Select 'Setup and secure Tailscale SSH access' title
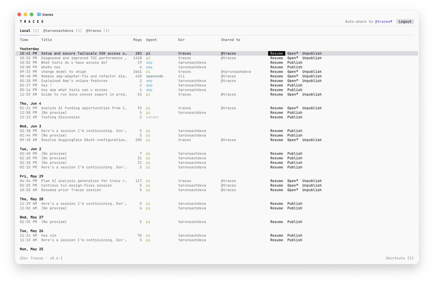The height and width of the screenshot is (284, 434). tap(84, 54)
